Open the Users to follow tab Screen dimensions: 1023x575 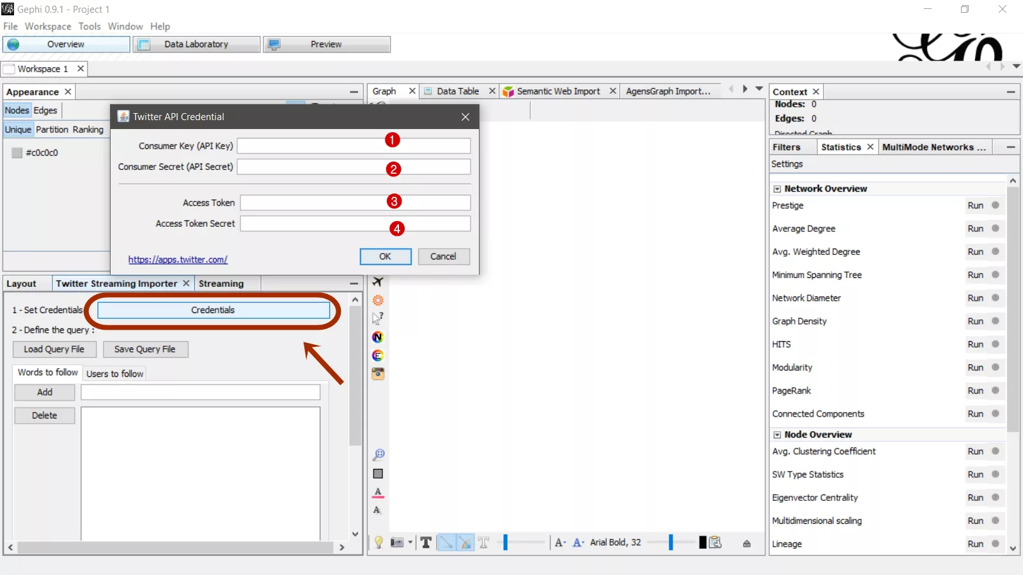coord(115,374)
